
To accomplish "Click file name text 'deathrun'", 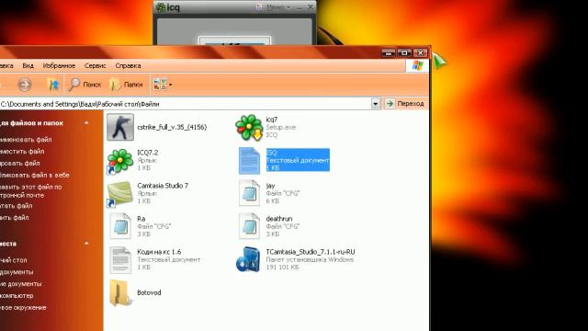I will pos(279,219).
